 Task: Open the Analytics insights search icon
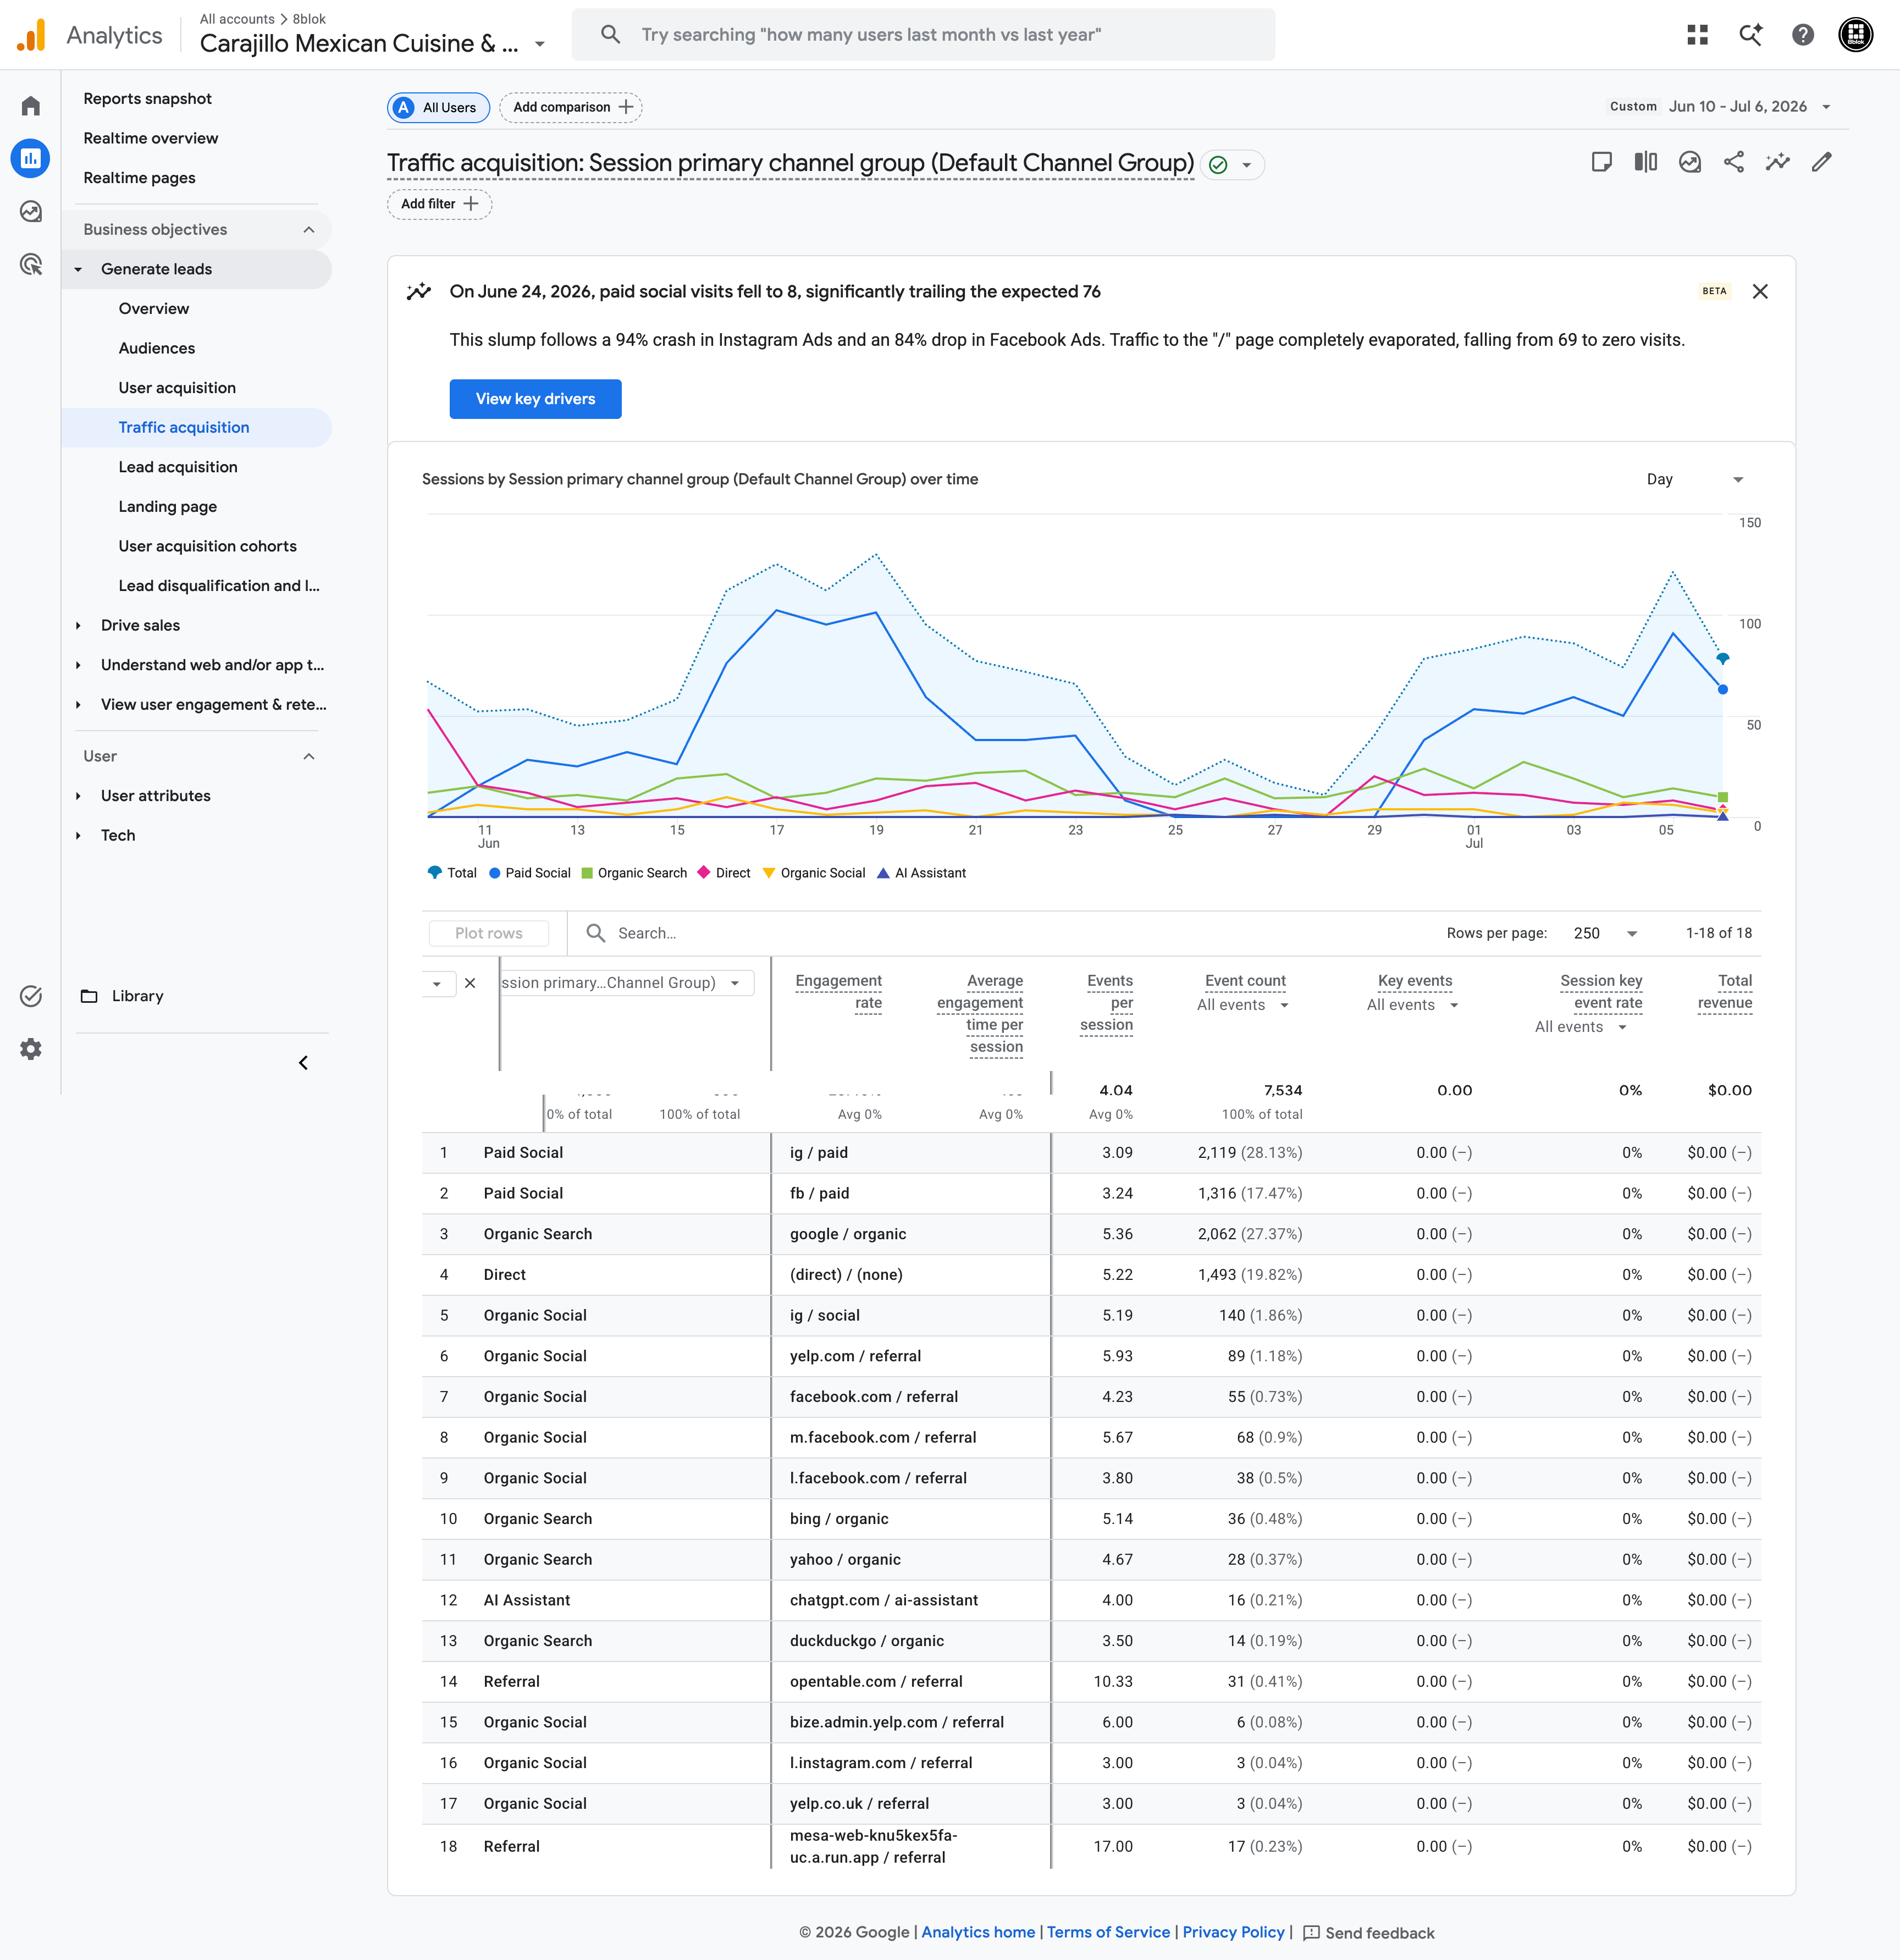1750,35
